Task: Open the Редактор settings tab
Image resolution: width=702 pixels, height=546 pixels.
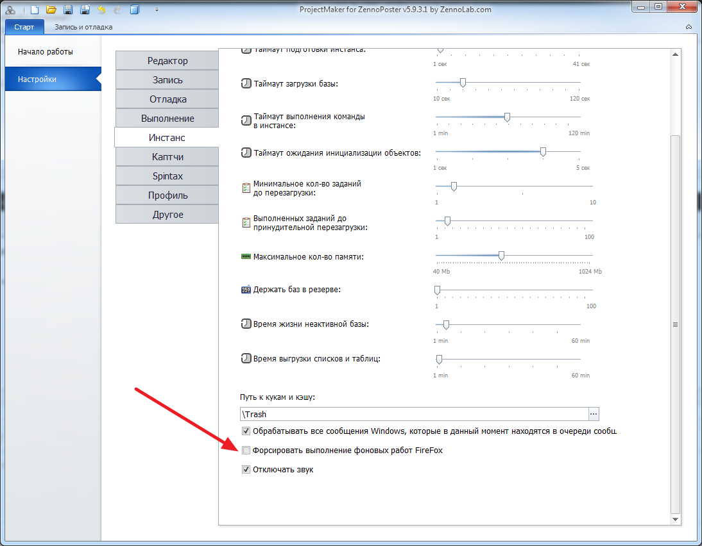Action: [x=167, y=61]
